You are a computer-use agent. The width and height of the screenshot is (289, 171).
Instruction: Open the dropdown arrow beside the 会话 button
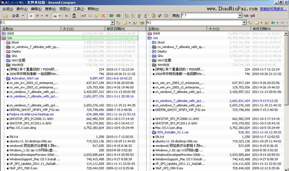tap(23, 16)
